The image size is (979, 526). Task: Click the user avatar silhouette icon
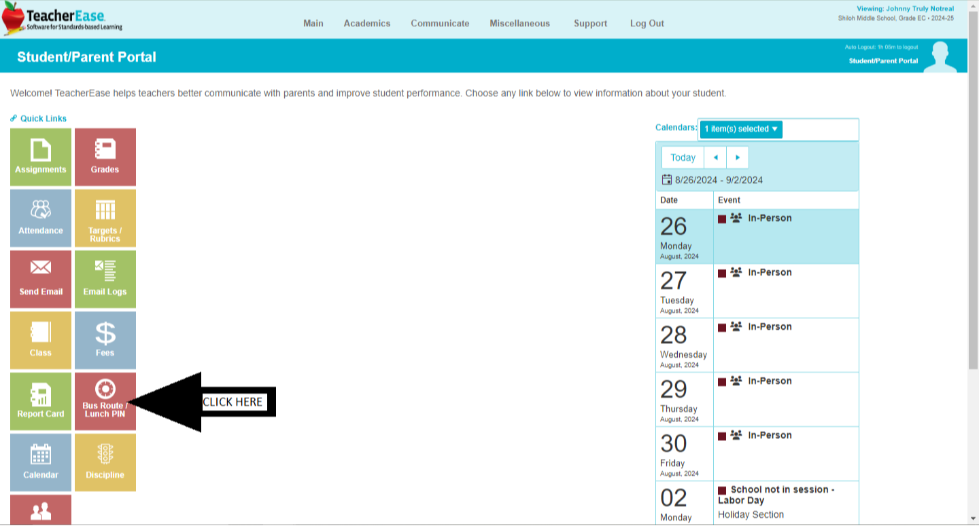pyautogui.click(x=940, y=56)
